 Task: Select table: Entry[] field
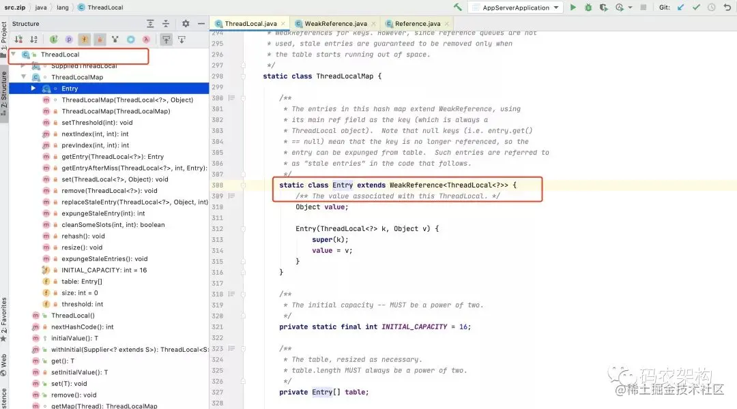tap(82, 282)
